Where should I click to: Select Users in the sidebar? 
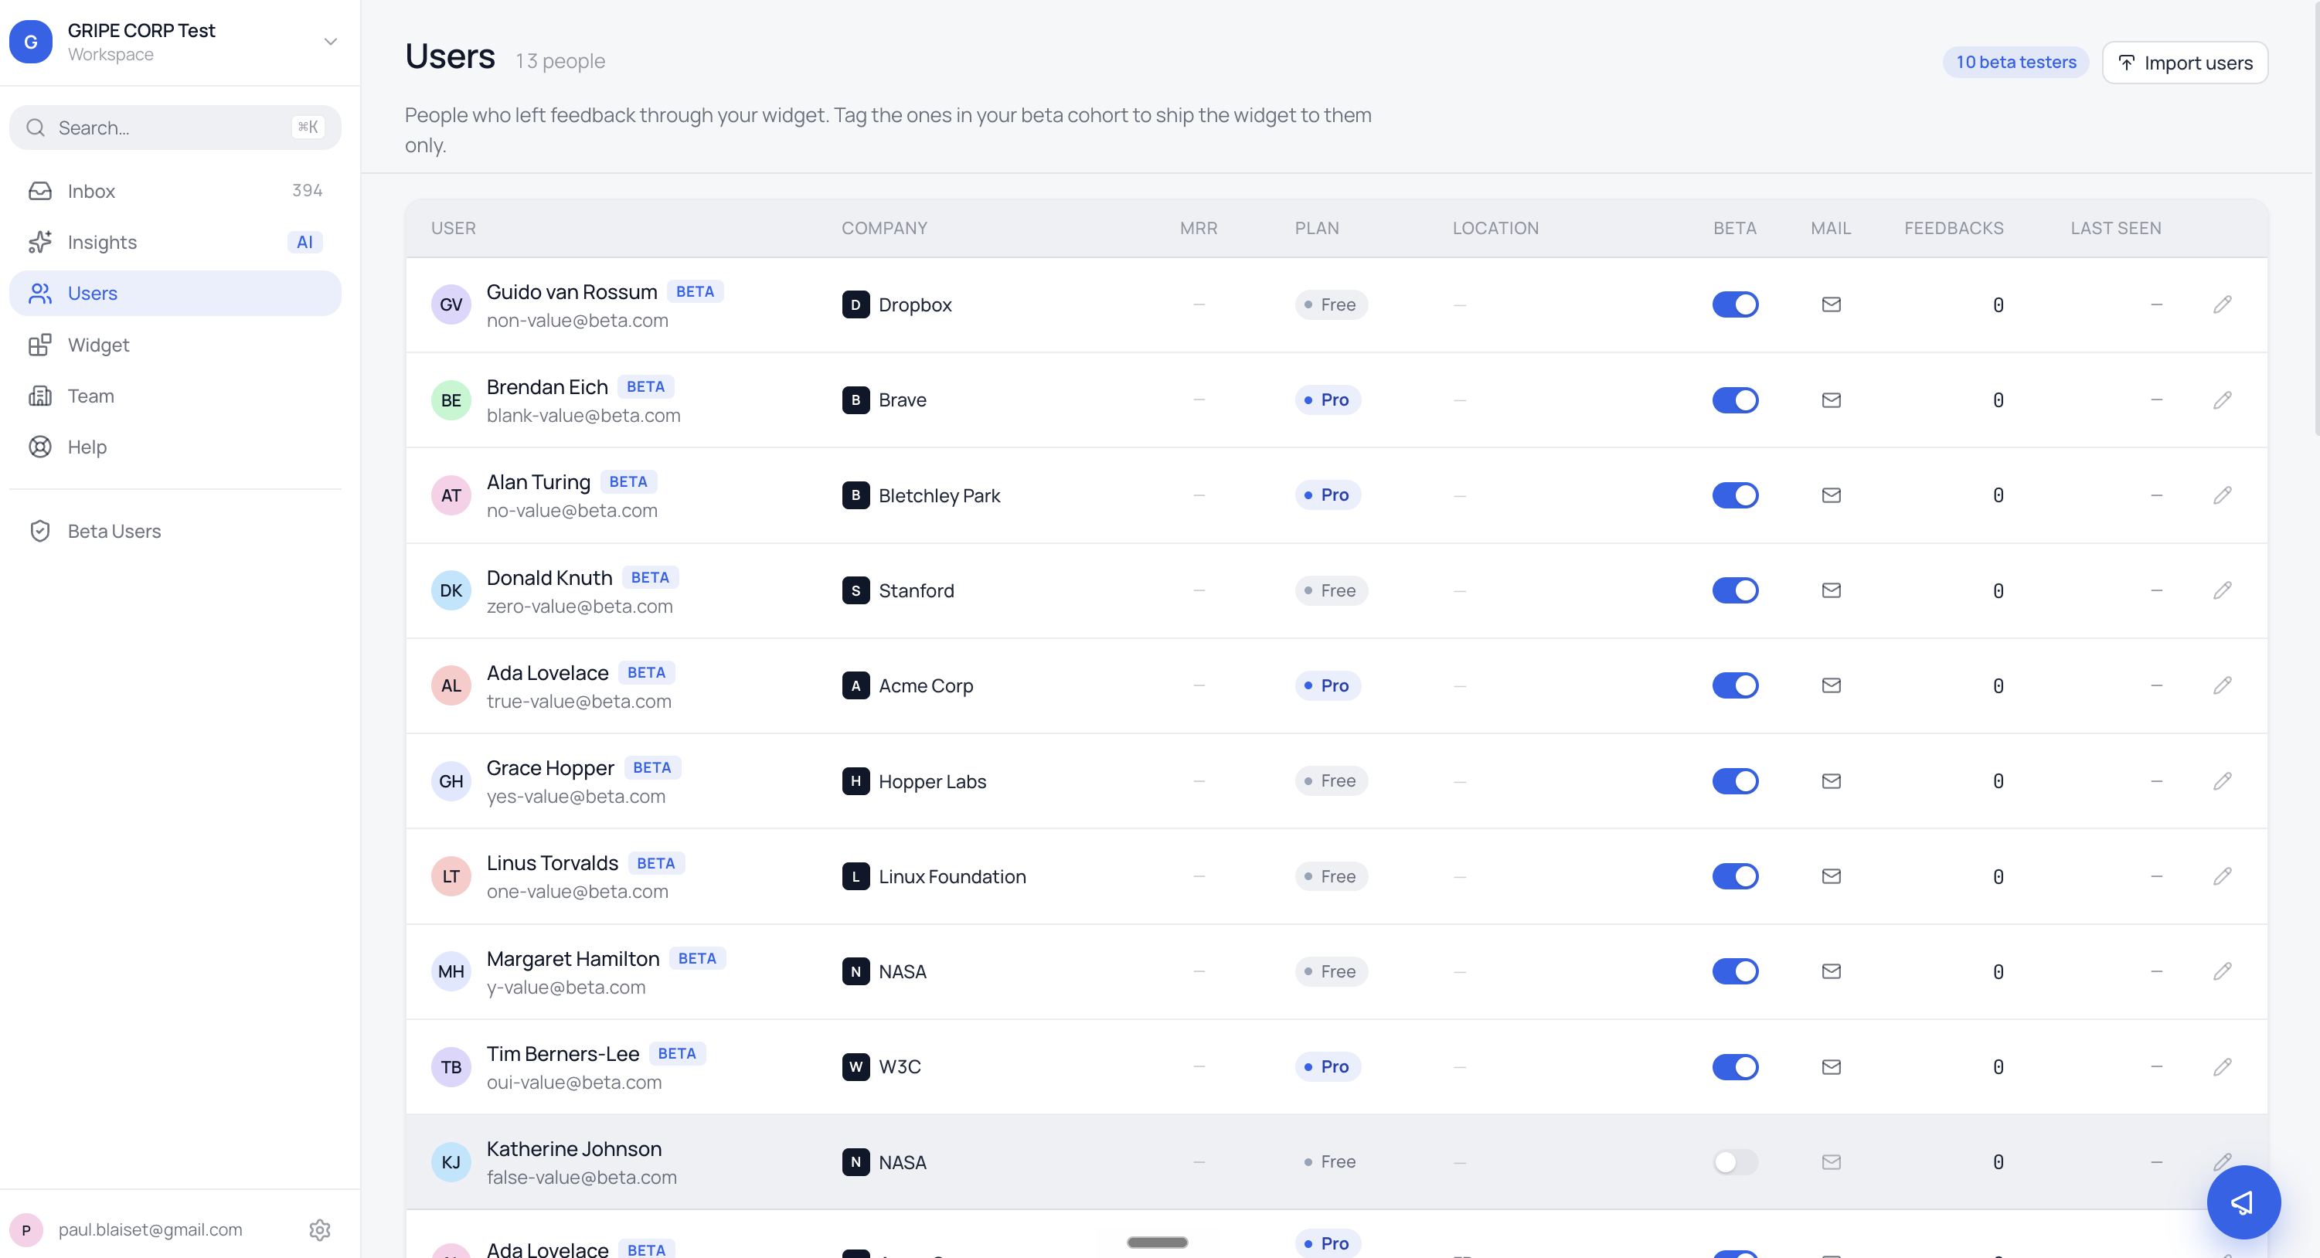tap(175, 294)
